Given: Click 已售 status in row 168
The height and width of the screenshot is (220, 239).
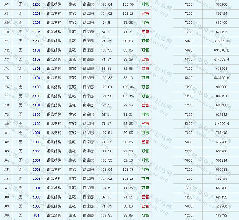Looking at the screenshot, I should pos(145,14).
